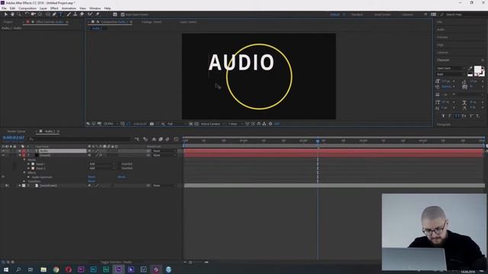Viewport: 488px width, 274px height.
Task: Open the Window menu
Action: pos(95,8)
